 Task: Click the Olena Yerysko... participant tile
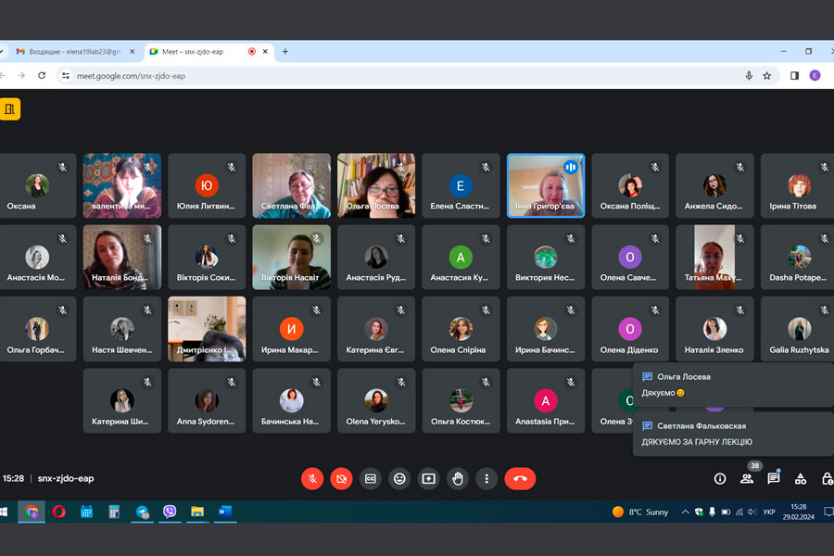pos(376,400)
